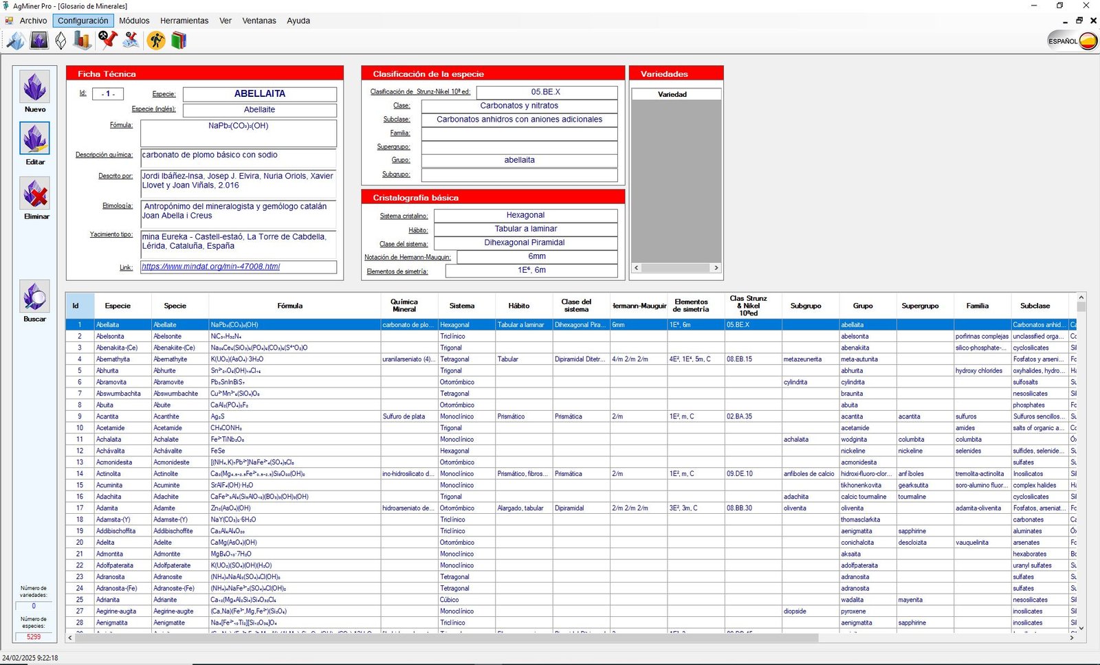The image size is (1100, 665).
Task: Minimize the inner Glosario child window
Action: click(x=1066, y=21)
